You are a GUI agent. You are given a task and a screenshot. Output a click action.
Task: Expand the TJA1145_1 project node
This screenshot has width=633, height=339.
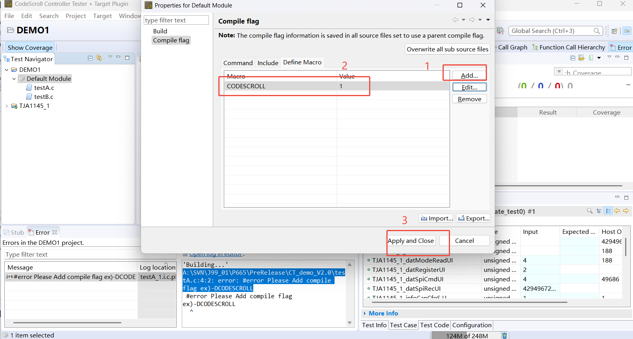point(7,106)
